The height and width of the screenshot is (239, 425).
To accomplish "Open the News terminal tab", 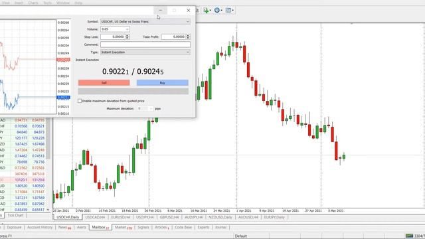I will coord(64,227).
